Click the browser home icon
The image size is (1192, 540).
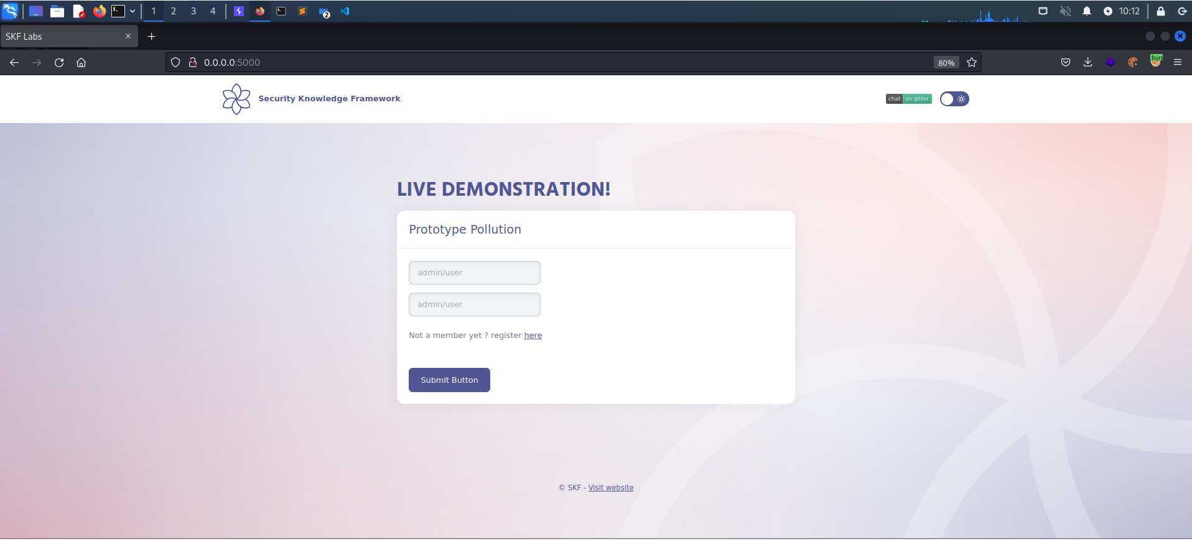tap(81, 62)
